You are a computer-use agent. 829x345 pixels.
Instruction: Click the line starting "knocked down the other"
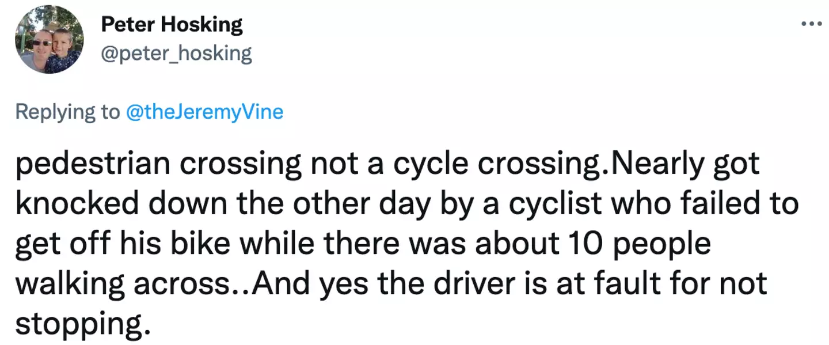pyautogui.click(x=406, y=204)
